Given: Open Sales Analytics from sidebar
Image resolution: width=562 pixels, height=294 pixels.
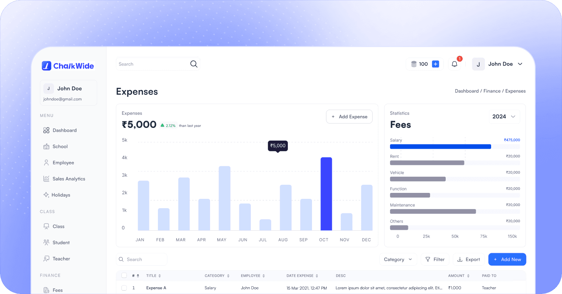Looking at the screenshot, I should click(x=68, y=179).
